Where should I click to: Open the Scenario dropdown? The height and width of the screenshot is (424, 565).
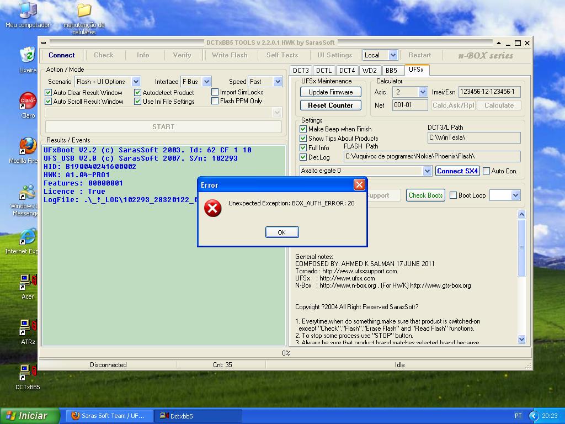coord(136,82)
